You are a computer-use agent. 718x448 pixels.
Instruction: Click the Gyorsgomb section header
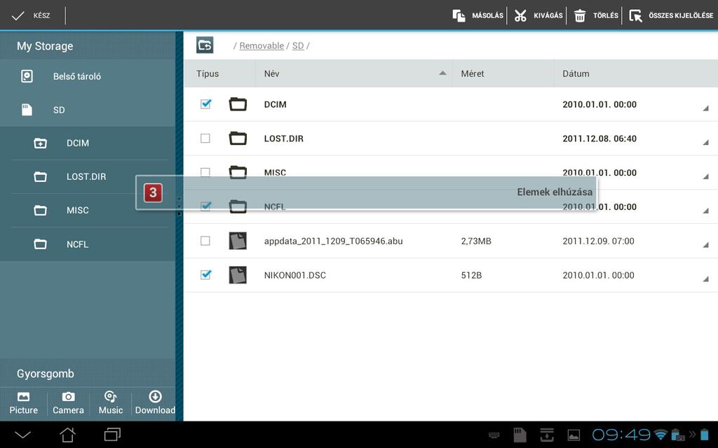[46, 374]
